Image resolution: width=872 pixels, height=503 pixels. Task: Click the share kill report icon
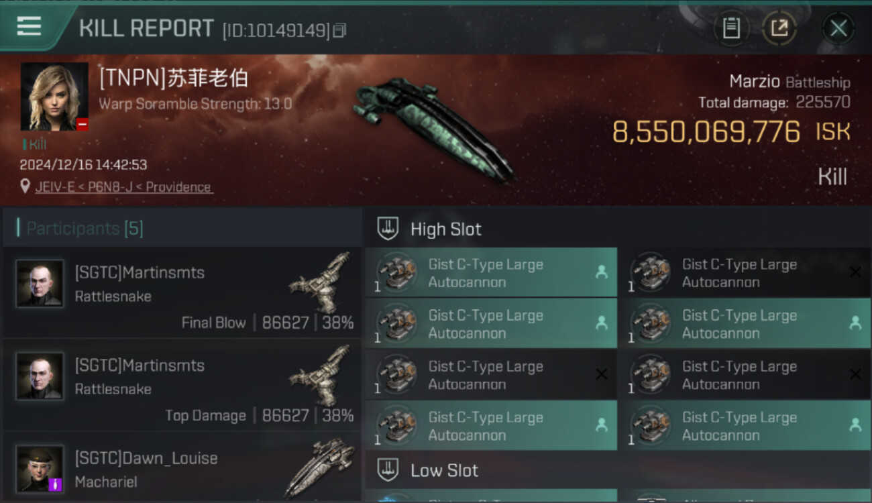click(x=779, y=28)
